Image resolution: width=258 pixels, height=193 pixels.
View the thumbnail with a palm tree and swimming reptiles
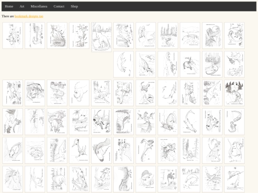(79, 122)
